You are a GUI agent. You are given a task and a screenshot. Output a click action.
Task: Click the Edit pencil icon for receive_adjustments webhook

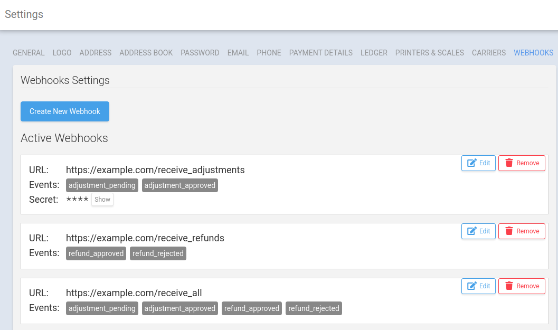click(471, 163)
